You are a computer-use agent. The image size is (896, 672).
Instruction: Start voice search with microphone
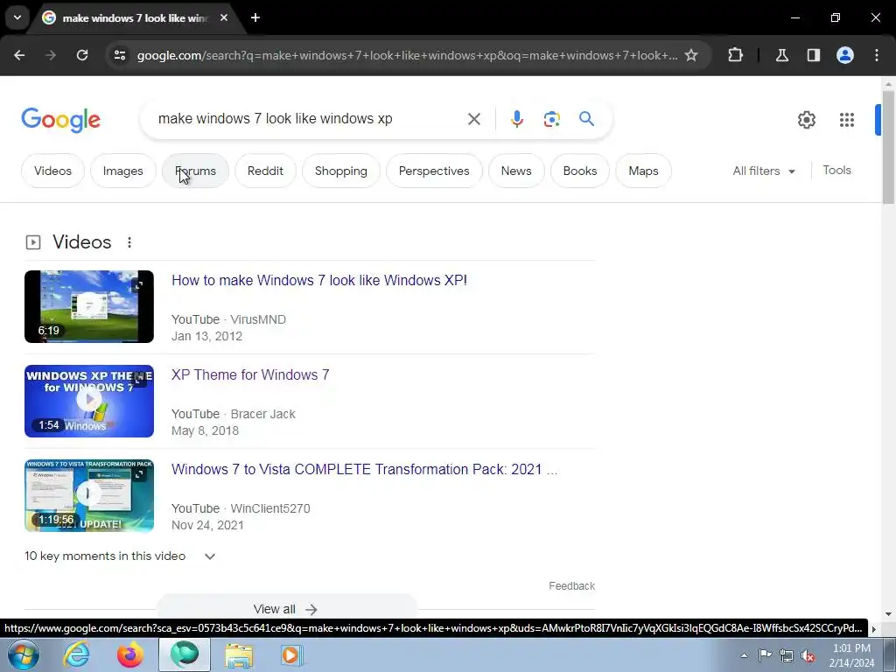516,119
